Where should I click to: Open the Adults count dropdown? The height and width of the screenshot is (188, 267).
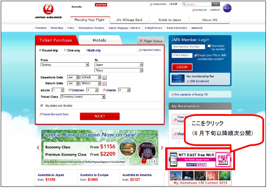point(58,90)
